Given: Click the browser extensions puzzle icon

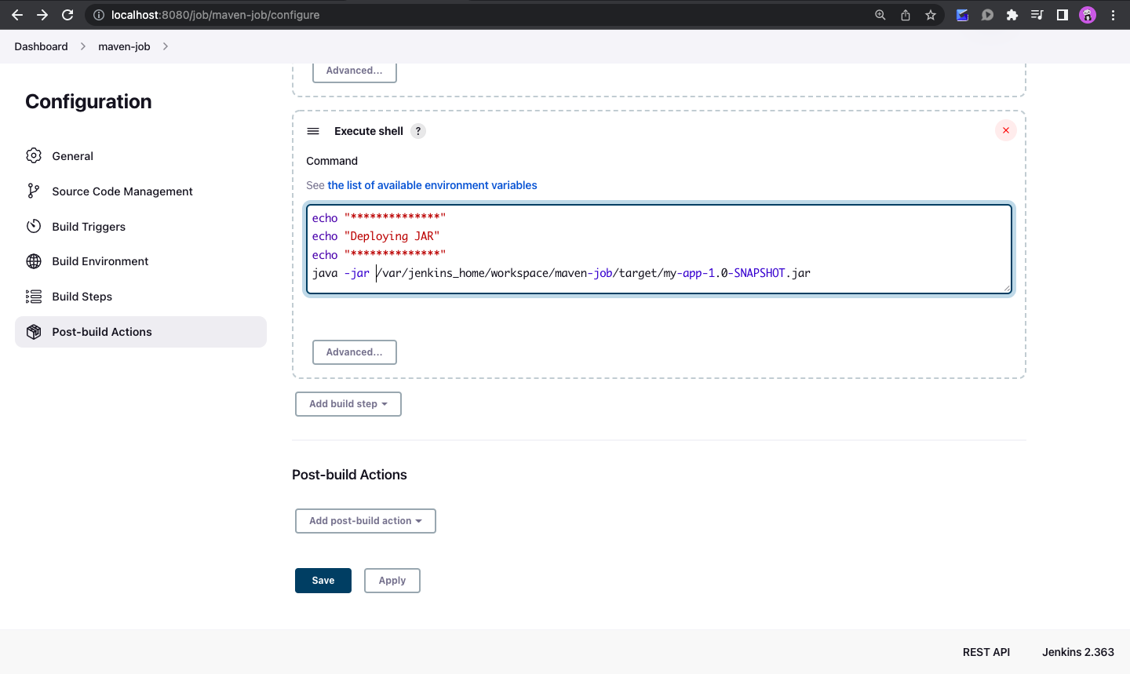Looking at the screenshot, I should [x=1012, y=14].
